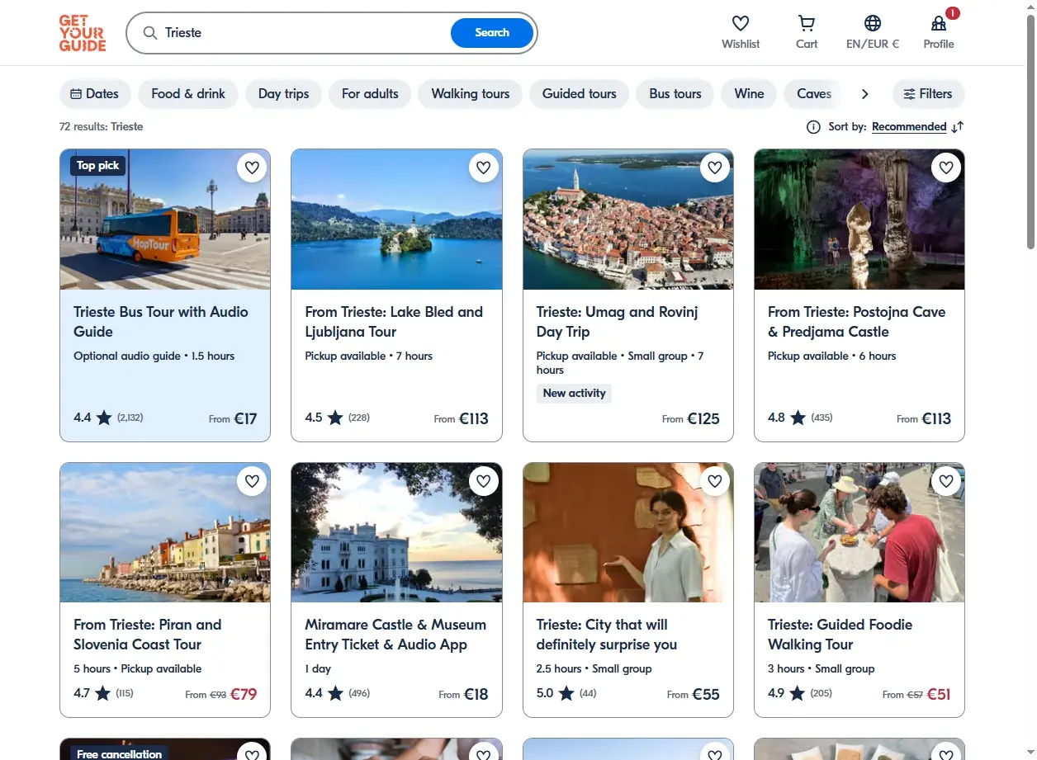This screenshot has width=1037, height=760.
Task: Select the Day trips filter
Action: [x=284, y=94]
